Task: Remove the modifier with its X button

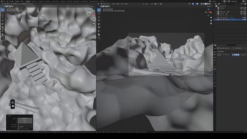Action: pos(242,55)
